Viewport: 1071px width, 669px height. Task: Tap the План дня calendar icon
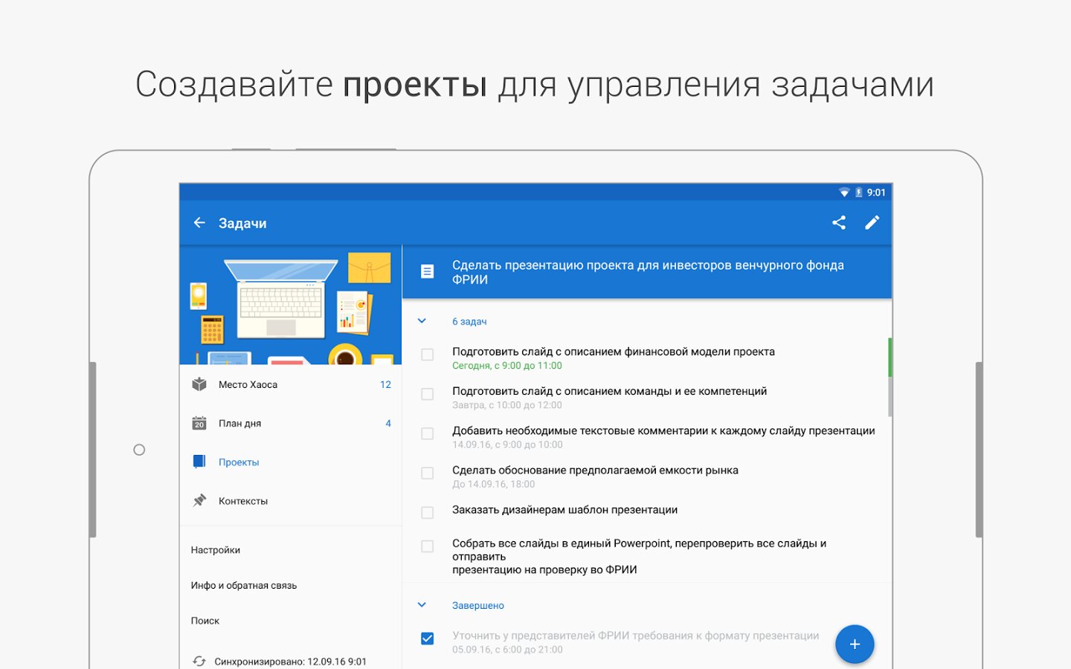199,424
